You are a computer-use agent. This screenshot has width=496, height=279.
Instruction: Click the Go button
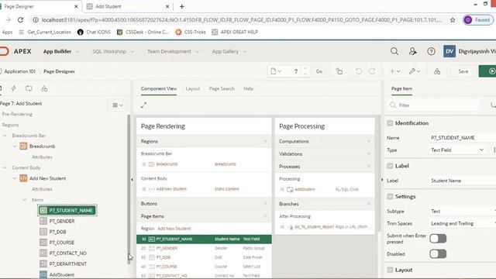[x=319, y=71]
